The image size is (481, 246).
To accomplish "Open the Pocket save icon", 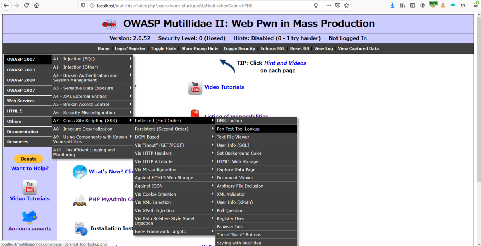I will pos(338,5).
